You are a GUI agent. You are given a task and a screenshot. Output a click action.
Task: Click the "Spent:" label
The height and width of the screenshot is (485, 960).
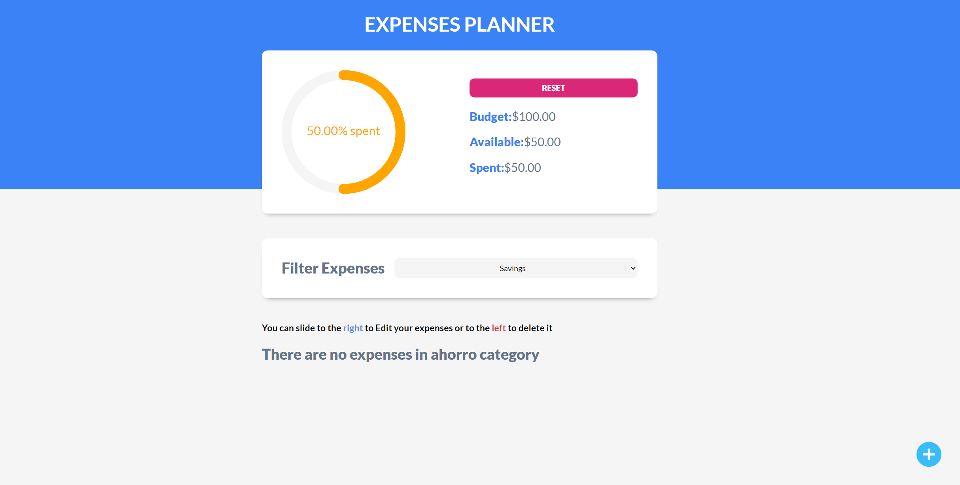click(x=486, y=168)
